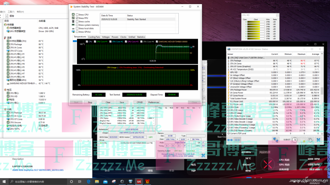Screen dimensions: 330x185
Task: Open HWiNFO remote network connection icon
Action: tap(275, 140)
